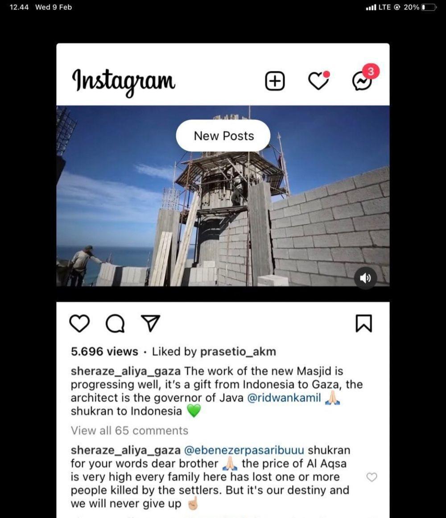Viewport: 446px width, 518px height.
Task: Mute the video sound speaker icon
Action: [365, 278]
